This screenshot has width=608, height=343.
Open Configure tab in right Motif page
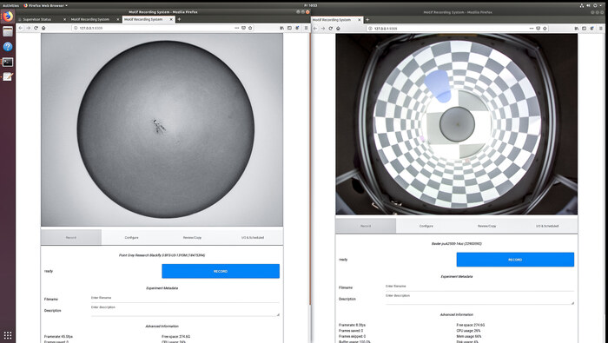point(426,226)
